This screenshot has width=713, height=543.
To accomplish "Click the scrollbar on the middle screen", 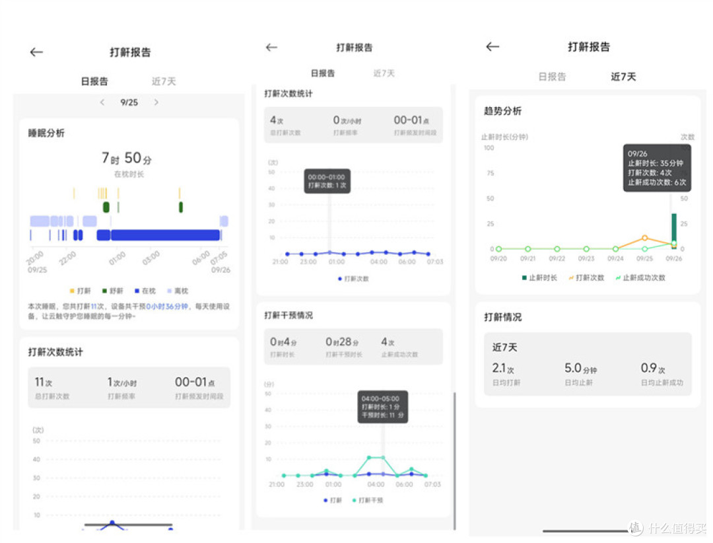I will pos(454,460).
